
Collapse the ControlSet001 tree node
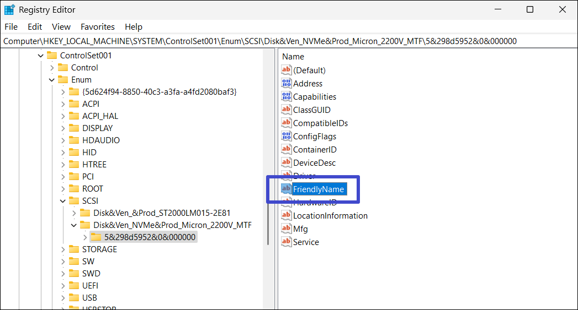40,56
